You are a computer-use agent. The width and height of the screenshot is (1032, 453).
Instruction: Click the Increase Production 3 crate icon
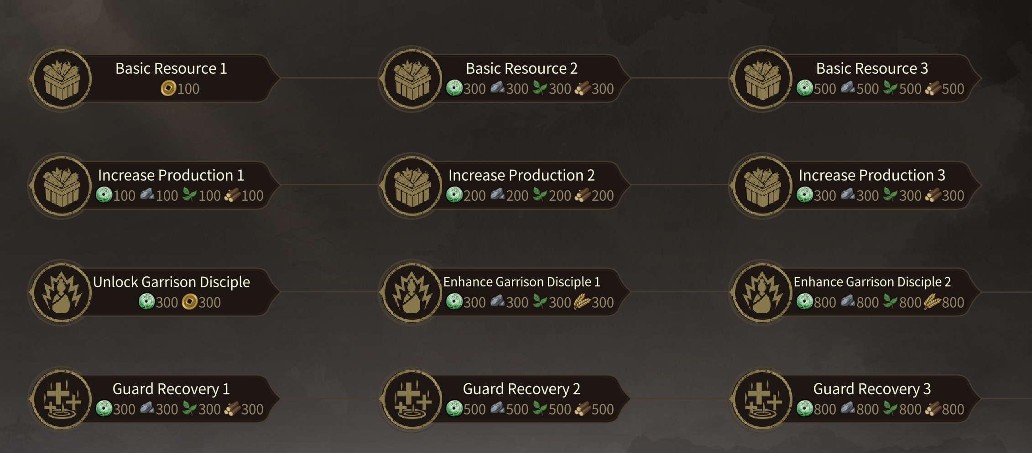[x=762, y=186]
